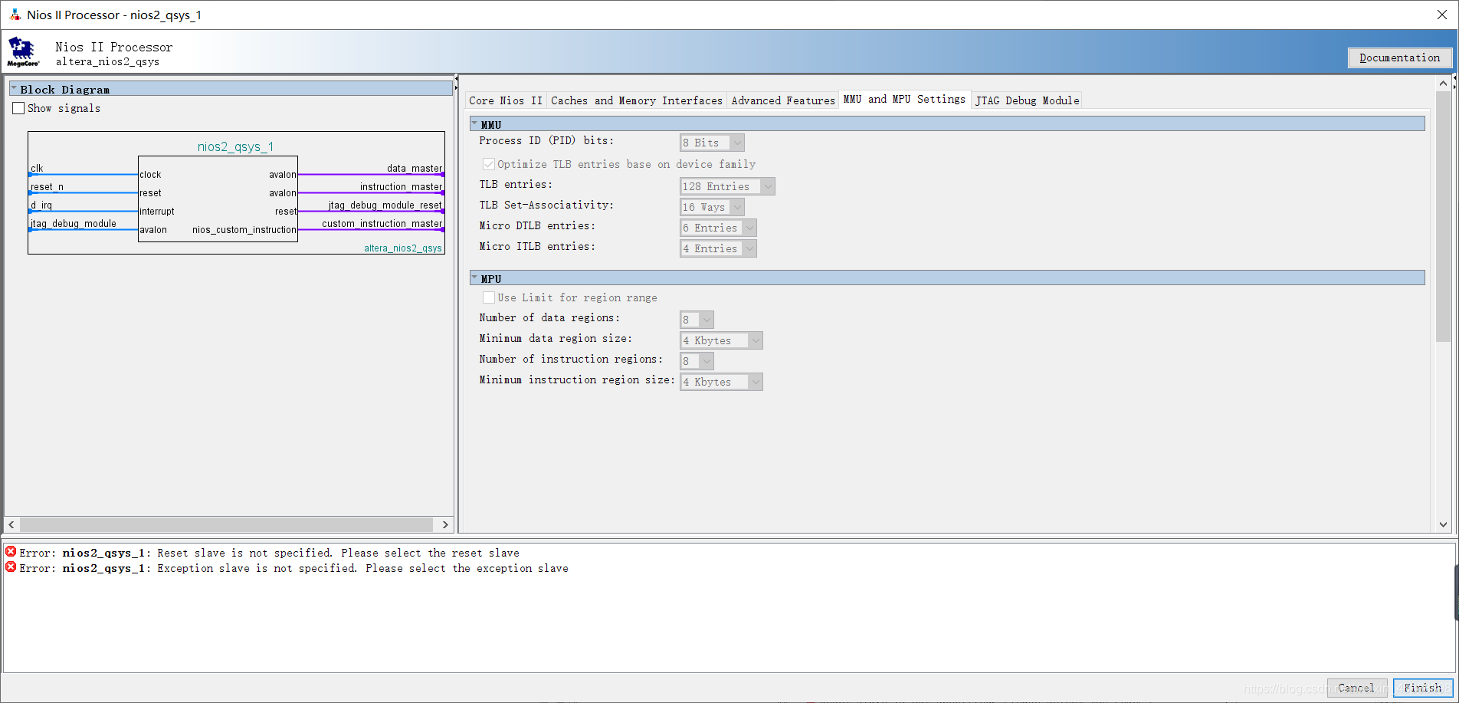
Task: Switch to JTAG Debug Module tab
Action: (1027, 100)
